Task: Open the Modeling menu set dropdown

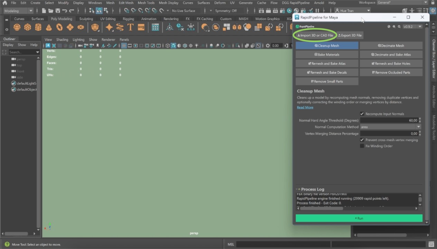Action: (x=18, y=11)
